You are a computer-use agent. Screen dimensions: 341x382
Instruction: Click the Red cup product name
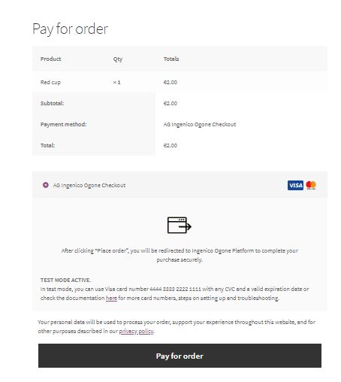(50, 82)
